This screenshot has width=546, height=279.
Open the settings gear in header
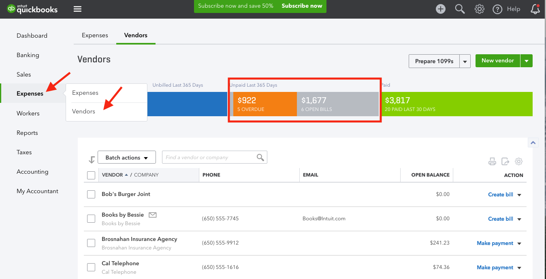(x=480, y=9)
